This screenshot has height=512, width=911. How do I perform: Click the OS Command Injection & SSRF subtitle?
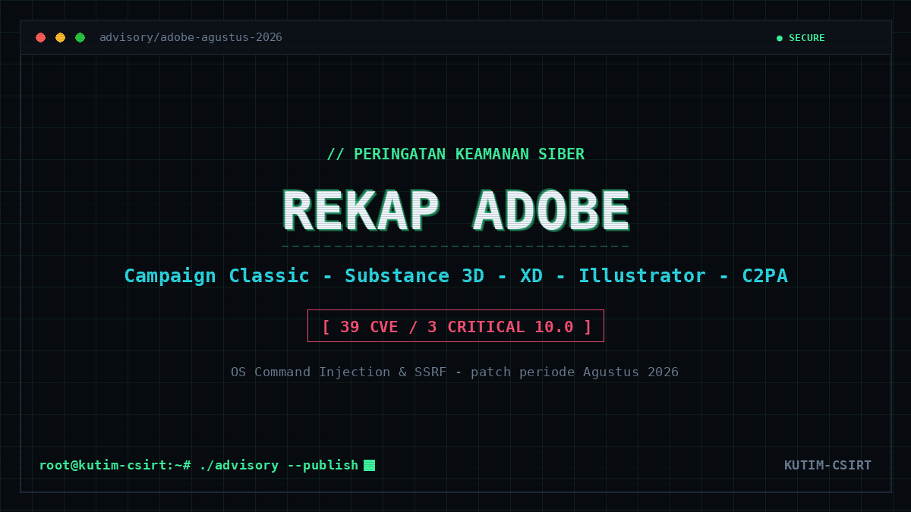[x=455, y=372]
